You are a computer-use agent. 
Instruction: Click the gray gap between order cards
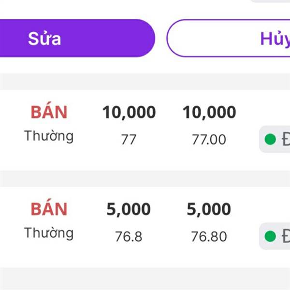click(145, 178)
